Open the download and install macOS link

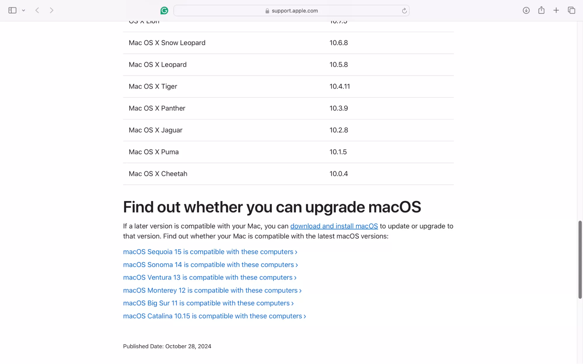click(x=334, y=226)
